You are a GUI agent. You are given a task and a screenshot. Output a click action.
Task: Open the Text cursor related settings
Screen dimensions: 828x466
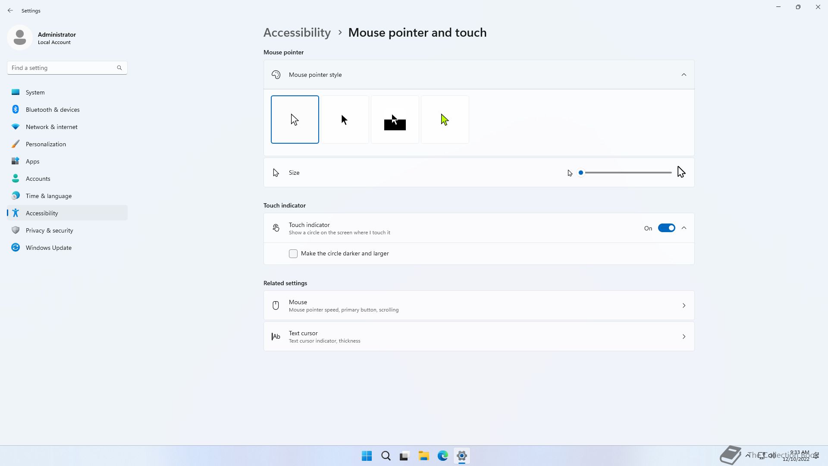479,337
